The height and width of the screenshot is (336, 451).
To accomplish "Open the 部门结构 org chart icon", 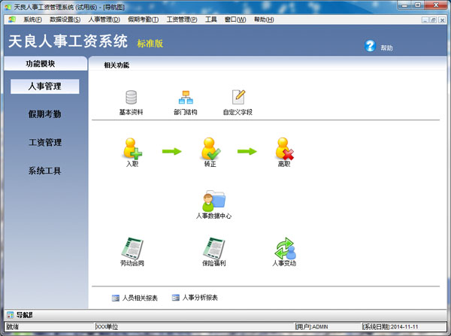I will pos(186,97).
